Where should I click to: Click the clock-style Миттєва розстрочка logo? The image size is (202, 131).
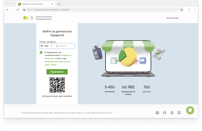click(31, 18)
